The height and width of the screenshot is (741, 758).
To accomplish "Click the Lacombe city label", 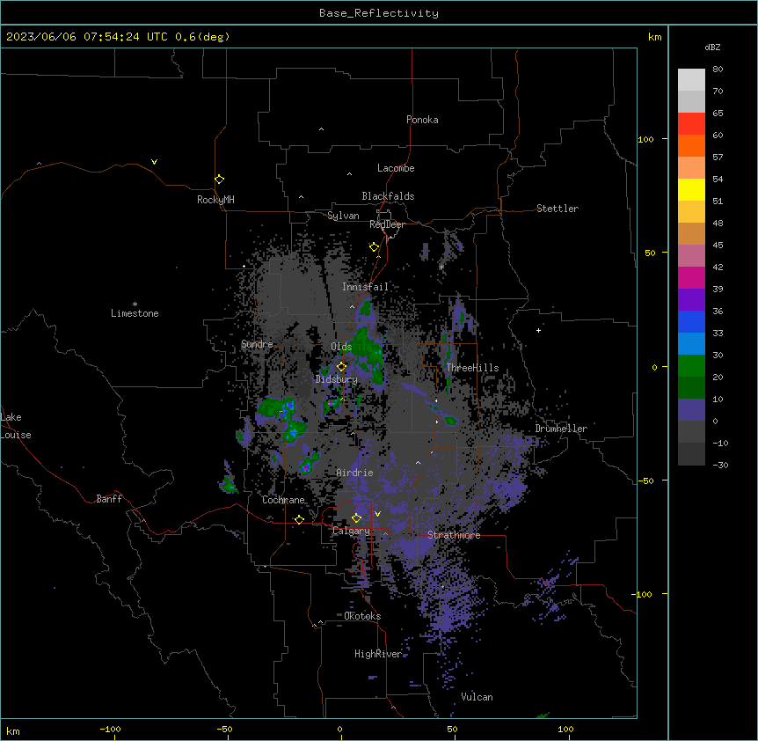I will tap(396, 168).
